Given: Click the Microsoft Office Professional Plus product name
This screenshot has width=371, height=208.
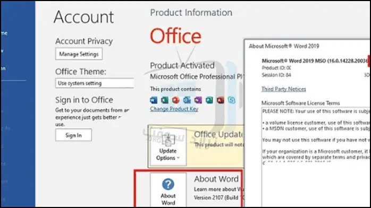Looking at the screenshot, I should tap(197, 77).
